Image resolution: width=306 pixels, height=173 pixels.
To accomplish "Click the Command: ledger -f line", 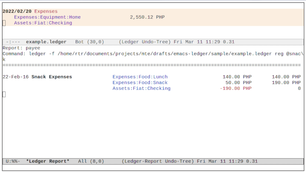I will click(153, 54).
